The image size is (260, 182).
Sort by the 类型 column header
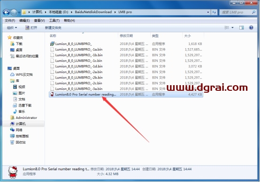coord(166,36)
